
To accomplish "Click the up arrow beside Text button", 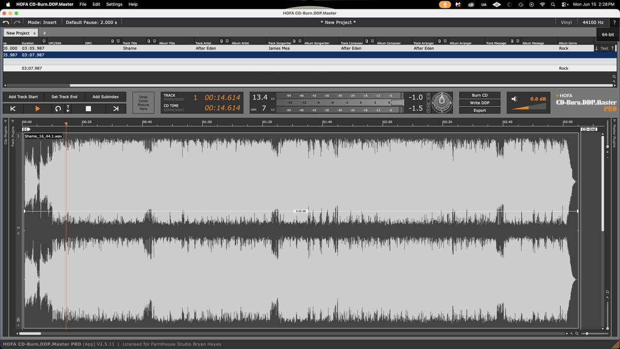I will click(612, 48).
